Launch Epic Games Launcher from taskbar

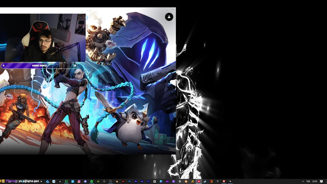tap(218, 181)
